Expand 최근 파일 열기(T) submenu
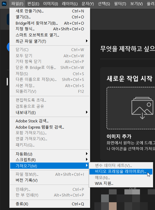Viewport: 155px width, 210px height. click(x=50, y=41)
